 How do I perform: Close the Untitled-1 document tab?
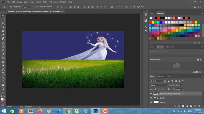click(x=63, y=11)
